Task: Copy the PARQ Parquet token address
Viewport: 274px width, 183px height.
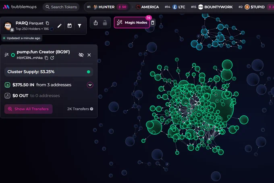Action: 48,23
